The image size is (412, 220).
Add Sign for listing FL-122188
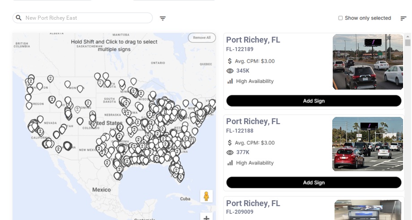click(x=313, y=182)
